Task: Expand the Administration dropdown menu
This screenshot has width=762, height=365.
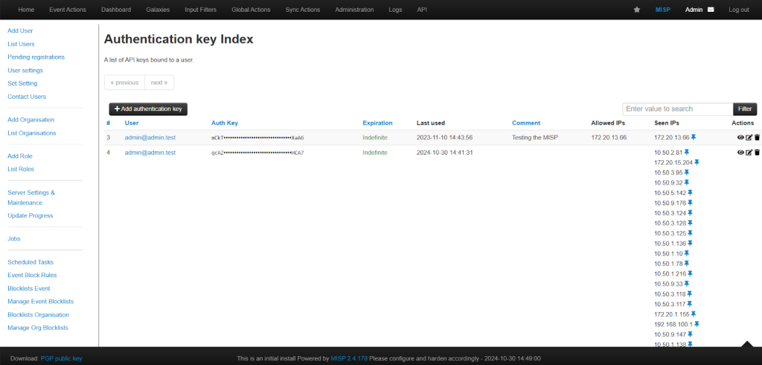Action: point(354,10)
